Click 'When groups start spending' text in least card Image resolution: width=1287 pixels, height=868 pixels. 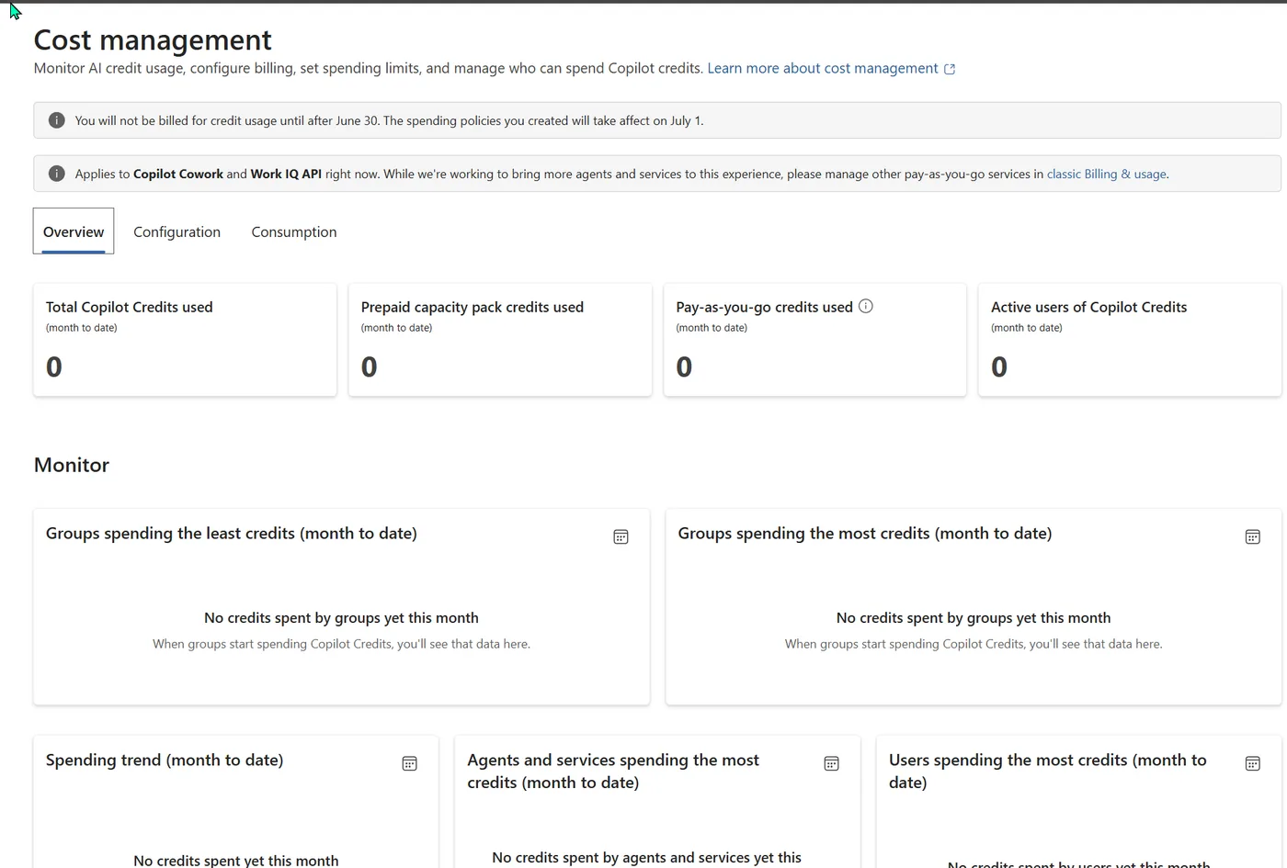(x=341, y=644)
